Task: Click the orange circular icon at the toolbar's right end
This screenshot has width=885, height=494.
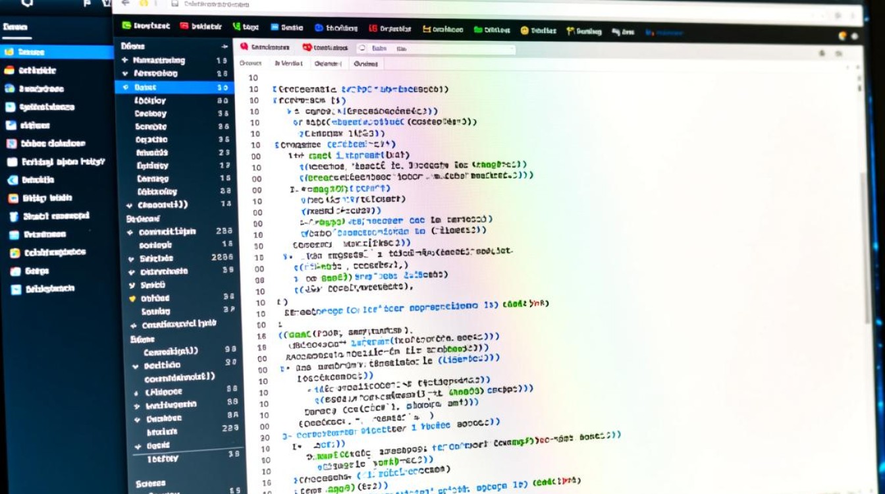Action: (842, 36)
